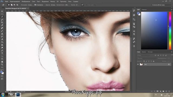This screenshot has height=97, width=173.
Task: Toggle lock all for layer
Action: [x=154, y=61]
